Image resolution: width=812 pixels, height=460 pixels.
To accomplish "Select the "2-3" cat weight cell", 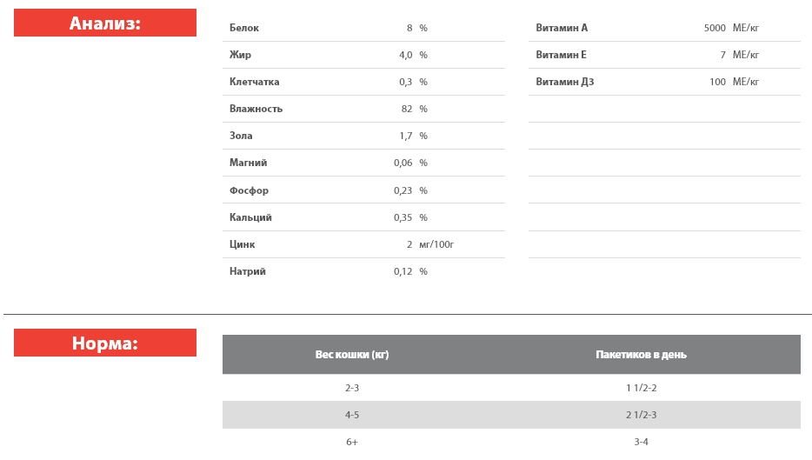I will click(x=352, y=388).
